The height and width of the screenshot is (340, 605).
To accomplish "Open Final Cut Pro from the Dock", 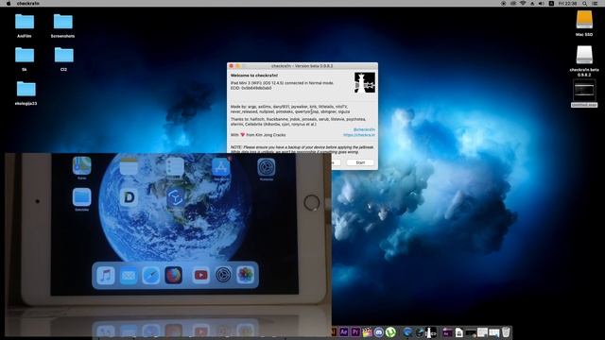I will 368,331.
